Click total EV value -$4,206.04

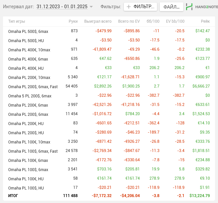(130, 196)
